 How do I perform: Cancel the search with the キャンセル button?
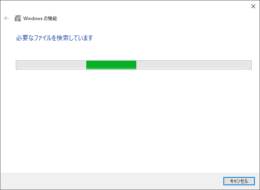coord(239,181)
